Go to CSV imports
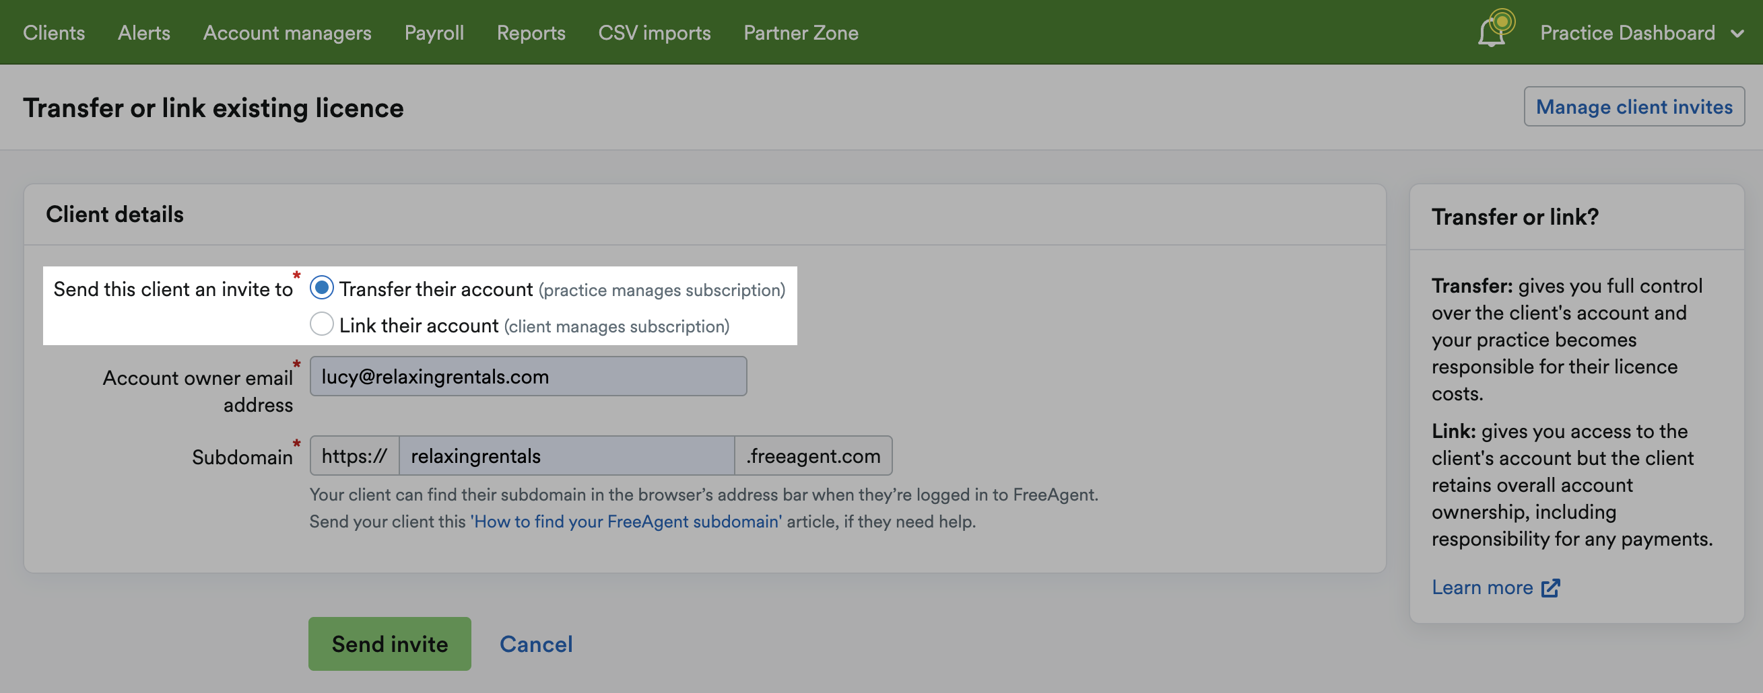Viewport: 1763px width, 693px height. point(655,32)
